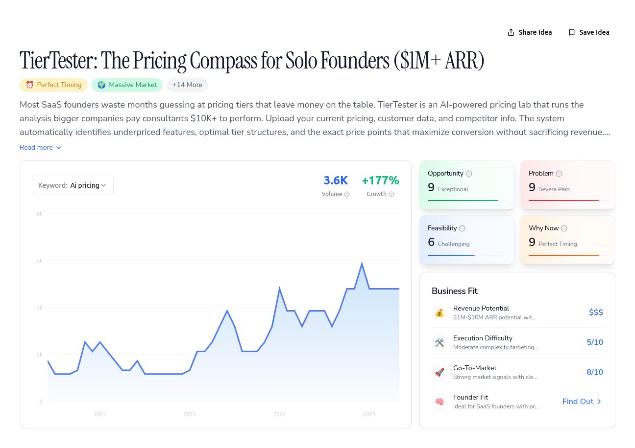Click the Go-To-Market rocket icon
The width and height of the screenshot is (635, 448).
click(440, 372)
